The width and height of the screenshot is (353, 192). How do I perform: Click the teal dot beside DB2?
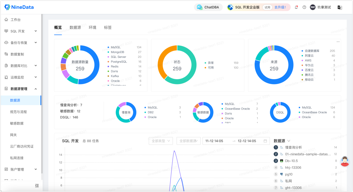coord(145,112)
